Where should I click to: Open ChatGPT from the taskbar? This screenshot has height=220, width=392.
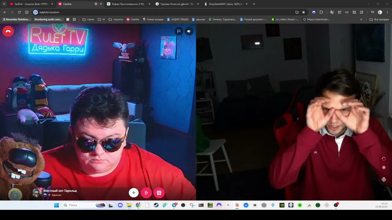[x=264, y=205]
